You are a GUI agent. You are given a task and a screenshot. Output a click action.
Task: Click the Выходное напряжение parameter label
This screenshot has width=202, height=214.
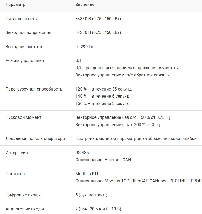pyautogui.click(x=28, y=33)
